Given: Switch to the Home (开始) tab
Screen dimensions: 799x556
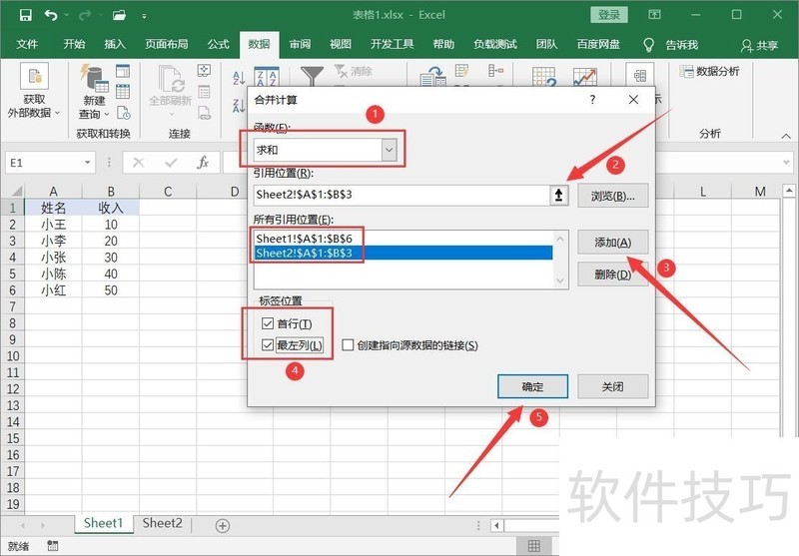Looking at the screenshot, I should (74, 45).
